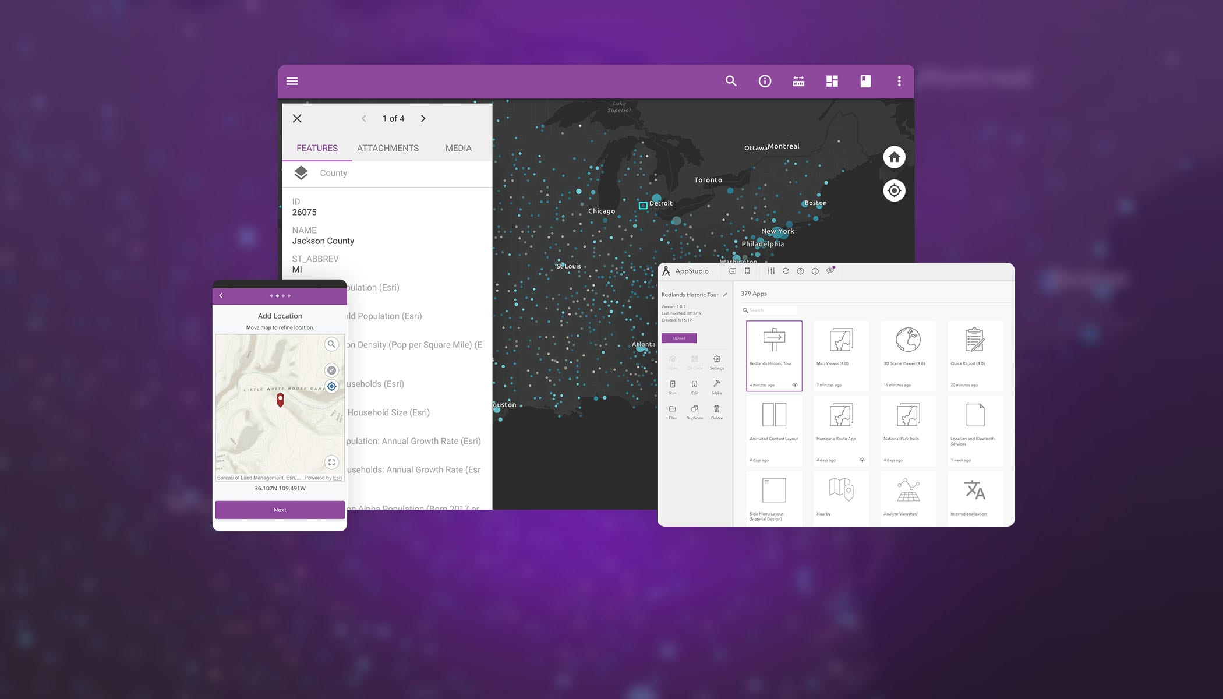Toggle the locate-me button on dark map
The width and height of the screenshot is (1223, 699).
coord(894,190)
